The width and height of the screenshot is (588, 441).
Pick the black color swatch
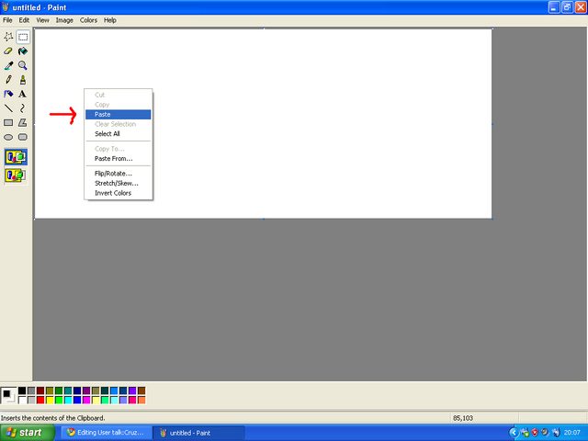coord(22,391)
